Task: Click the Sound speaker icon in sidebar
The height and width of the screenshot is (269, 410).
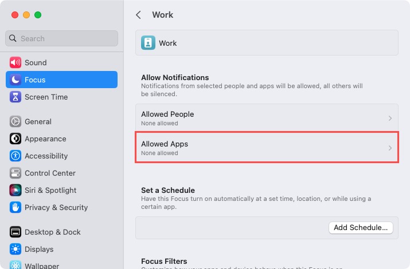Action: (15, 62)
